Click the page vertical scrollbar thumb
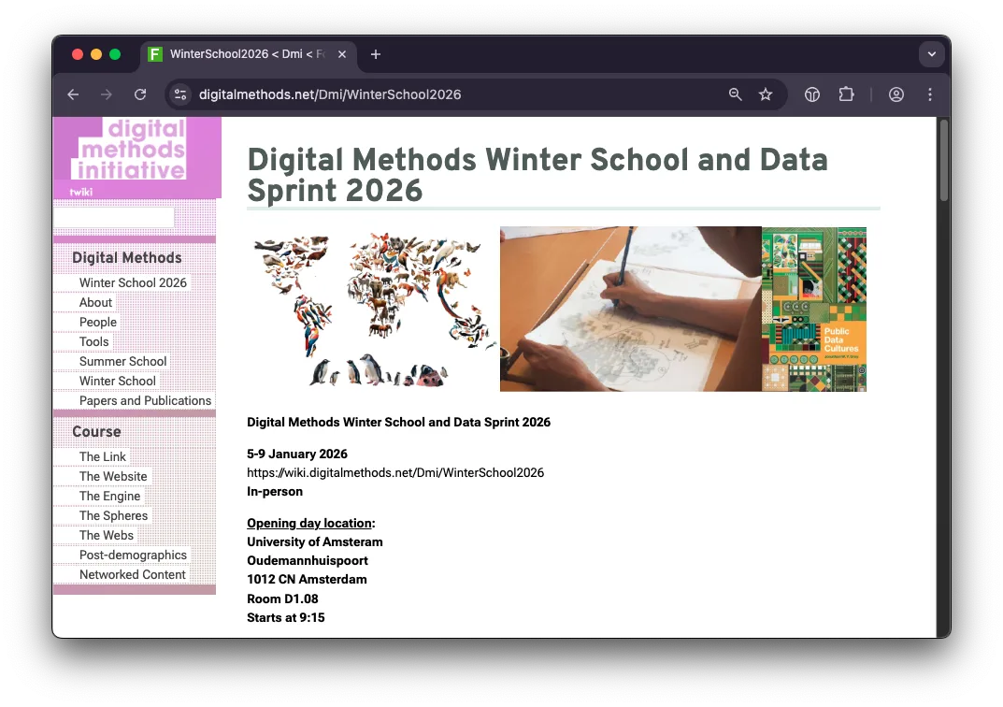 (x=943, y=161)
